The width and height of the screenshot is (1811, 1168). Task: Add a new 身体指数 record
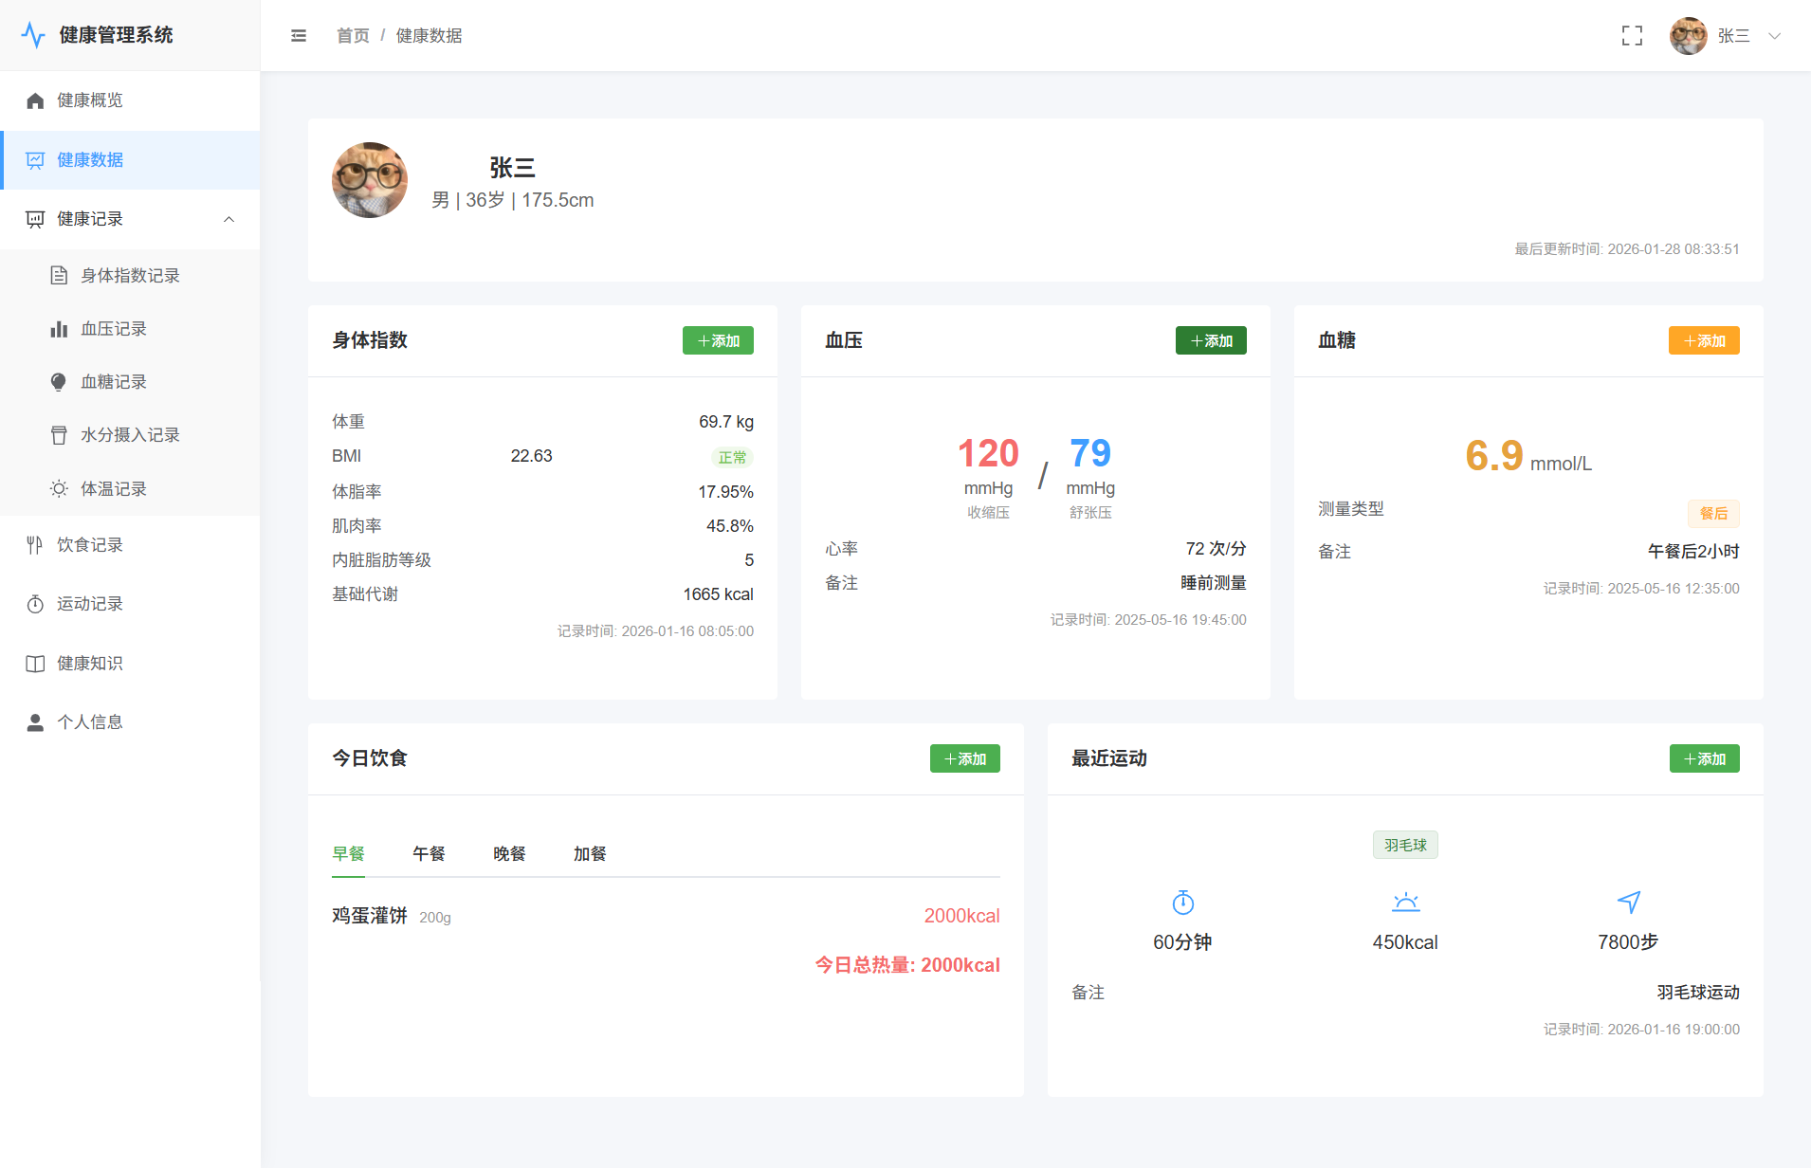click(718, 341)
